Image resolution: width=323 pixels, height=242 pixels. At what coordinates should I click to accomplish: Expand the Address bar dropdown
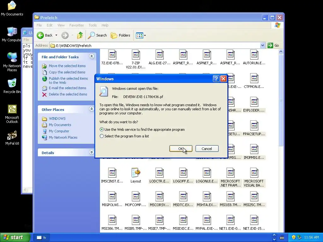(x=262, y=45)
